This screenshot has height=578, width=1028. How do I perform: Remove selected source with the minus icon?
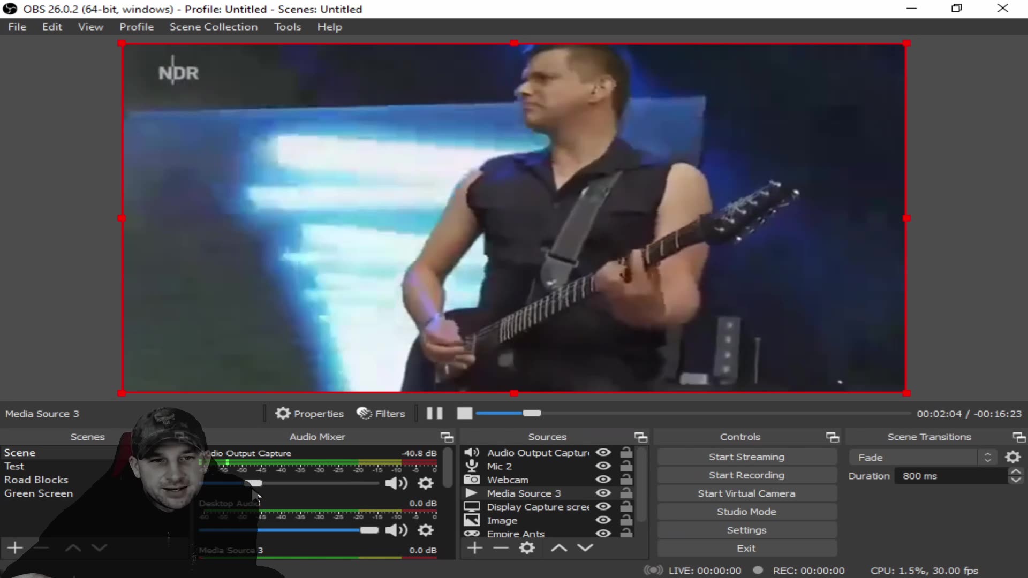point(501,547)
